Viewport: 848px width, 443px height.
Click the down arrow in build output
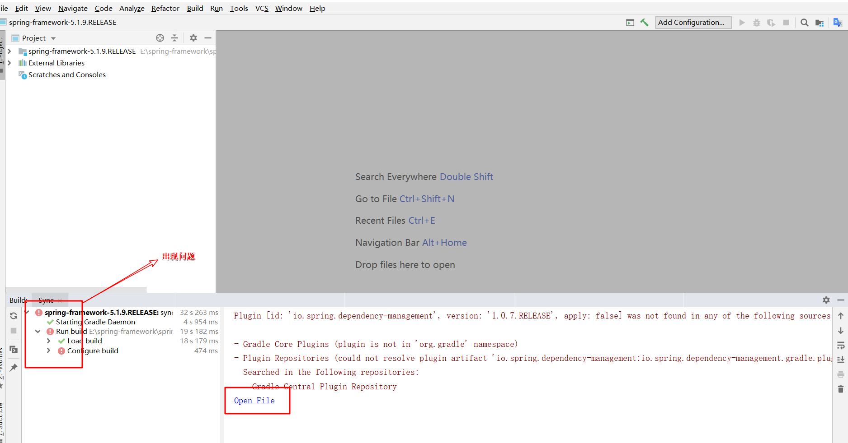point(841,331)
